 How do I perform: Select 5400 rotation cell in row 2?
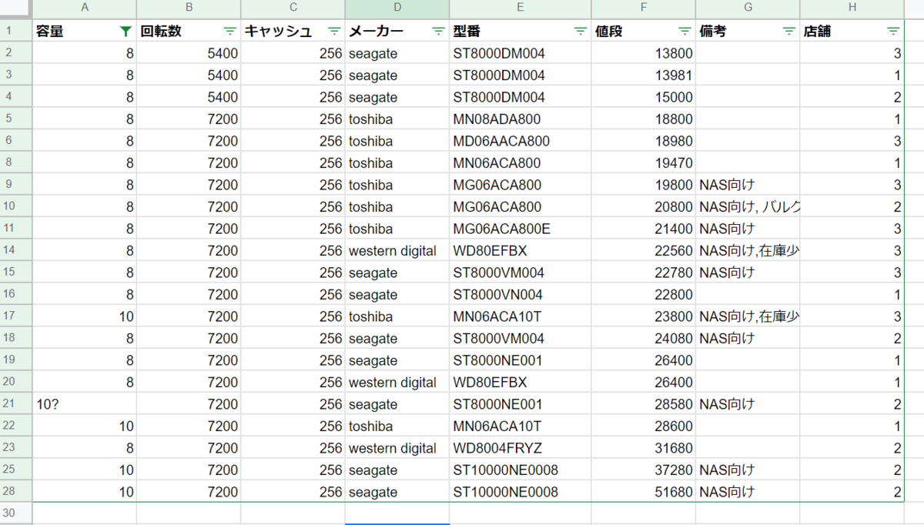(x=189, y=54)
